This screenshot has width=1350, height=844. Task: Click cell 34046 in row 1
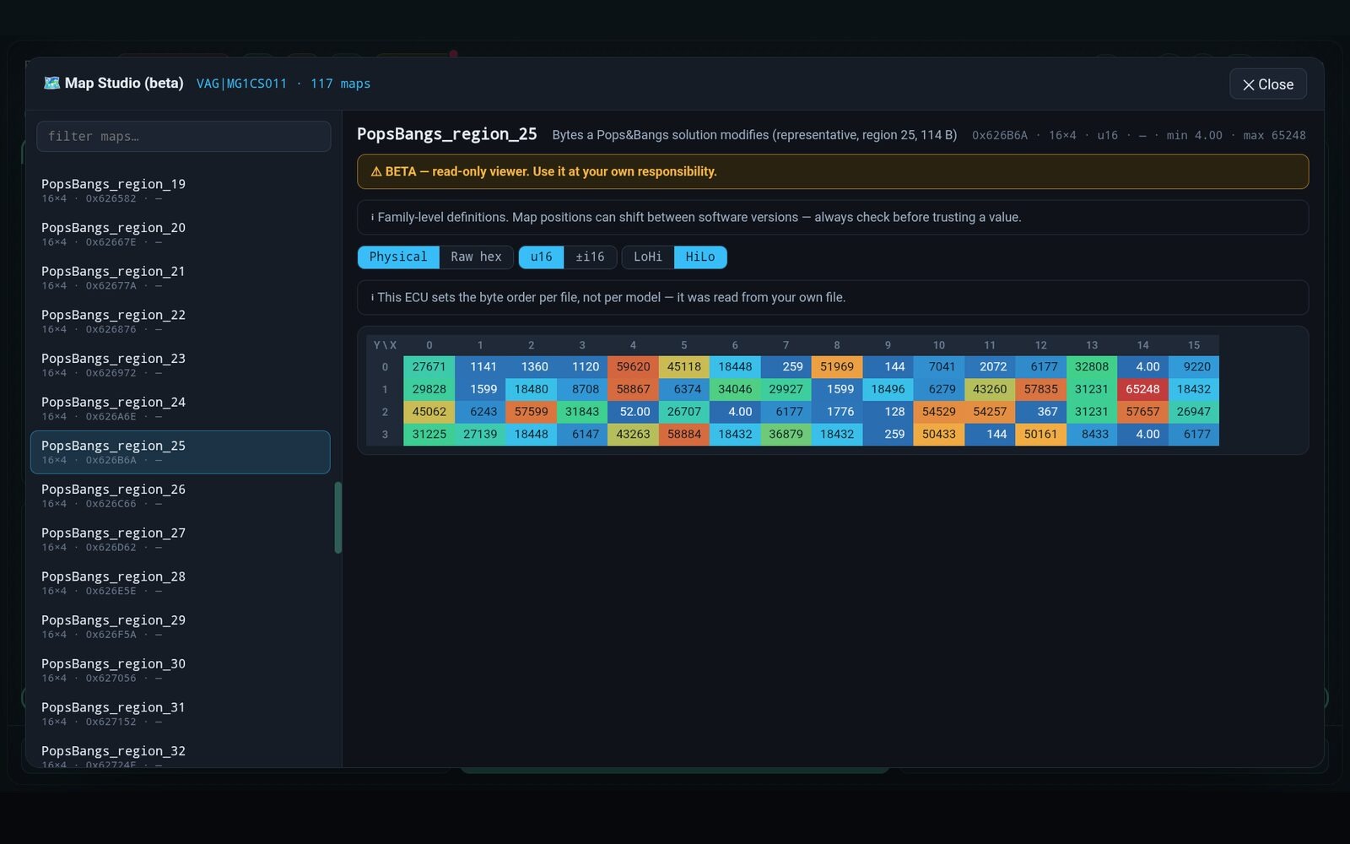(x=735, y=389)
